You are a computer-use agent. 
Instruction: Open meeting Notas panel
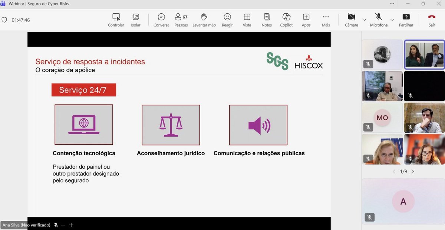click(x=267, y=20)
